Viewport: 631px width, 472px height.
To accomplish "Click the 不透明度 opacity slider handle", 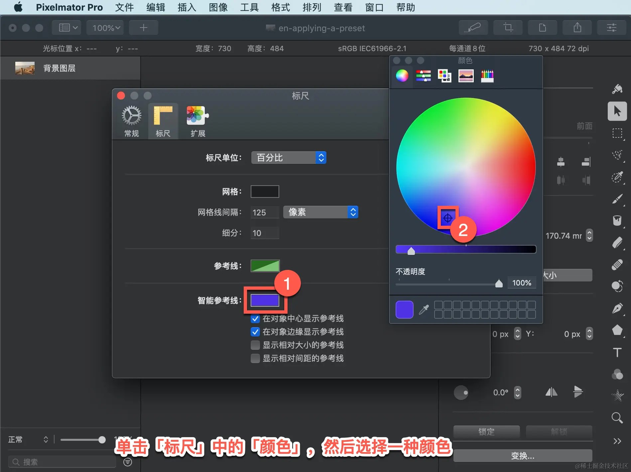I will 499,283.
